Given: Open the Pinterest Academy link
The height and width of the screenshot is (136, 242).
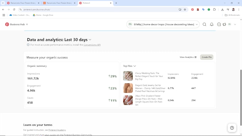Looking at the screenshot, I should pyautogui.click(x=57, y=130).
